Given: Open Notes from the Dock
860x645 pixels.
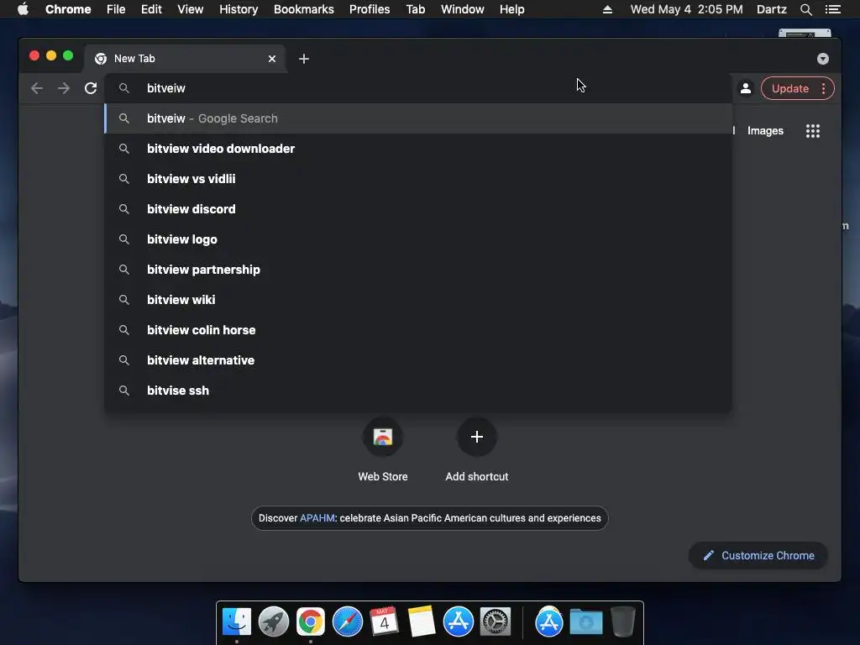Looking at the screenshot, I should tap(422, 622).
